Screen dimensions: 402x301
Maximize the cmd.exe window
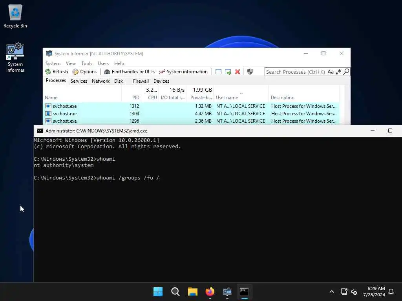[x=390, y=131]
